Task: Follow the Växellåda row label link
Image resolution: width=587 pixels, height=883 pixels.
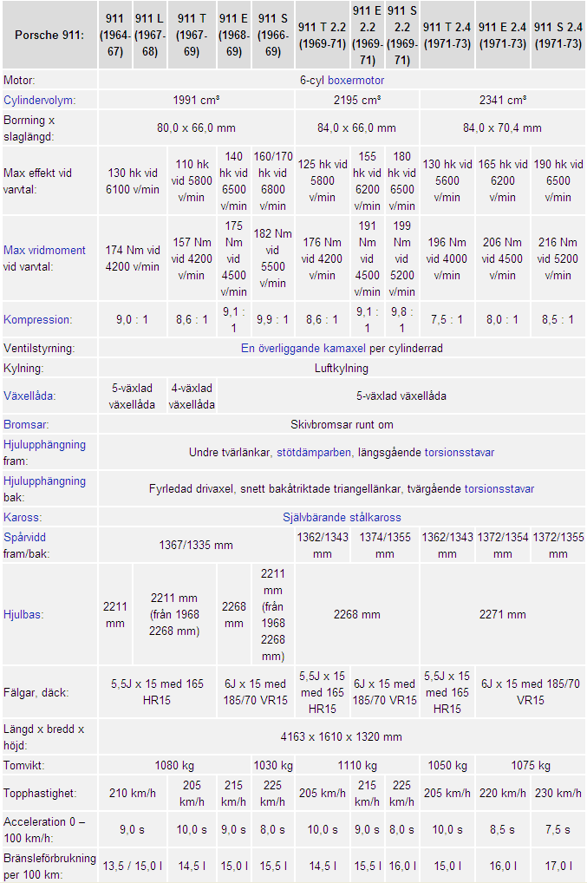Action: [x=29, y=396]
